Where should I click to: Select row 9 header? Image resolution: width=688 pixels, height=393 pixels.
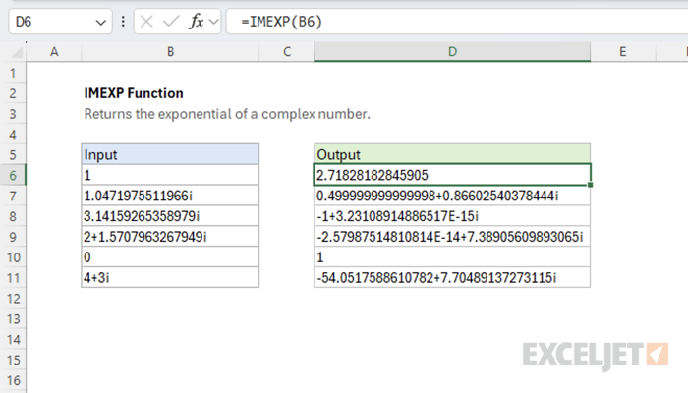13,237
